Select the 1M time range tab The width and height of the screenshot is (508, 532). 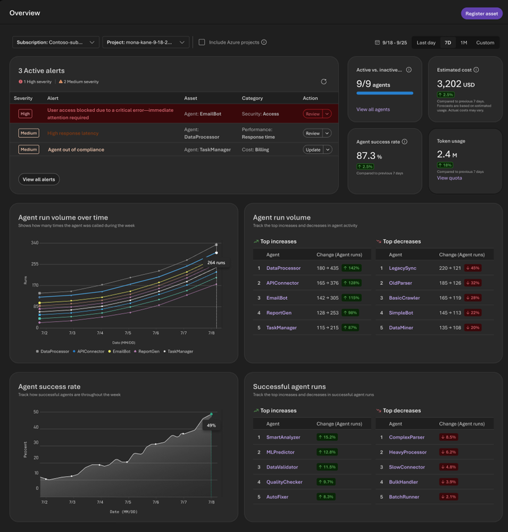[x=464, y=43]
